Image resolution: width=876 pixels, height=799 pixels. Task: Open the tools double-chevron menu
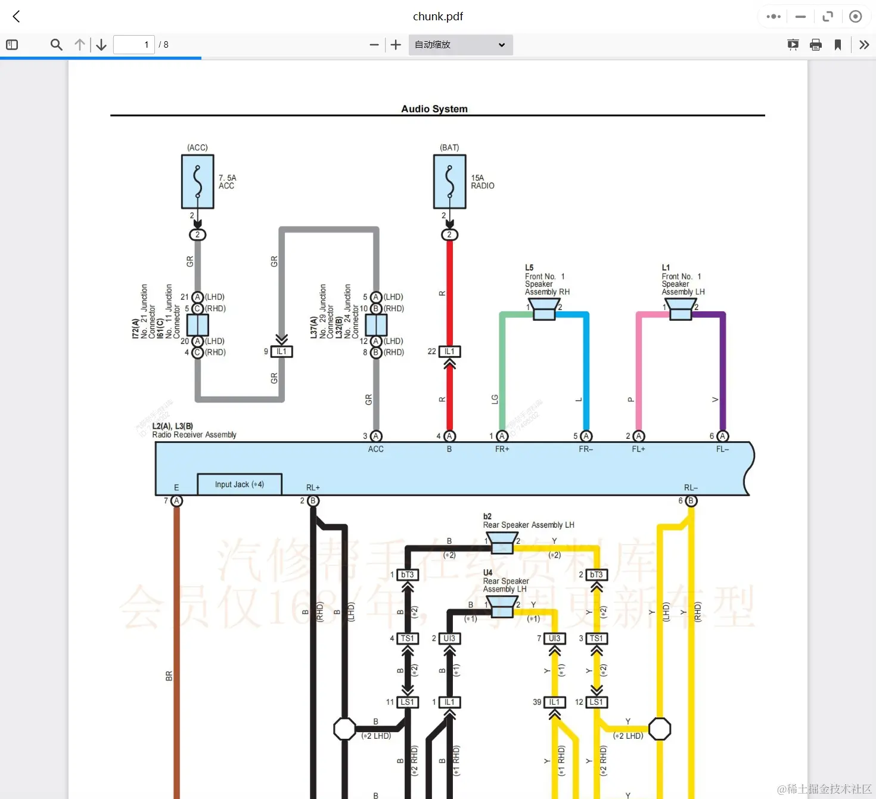(x=864, y=45)
